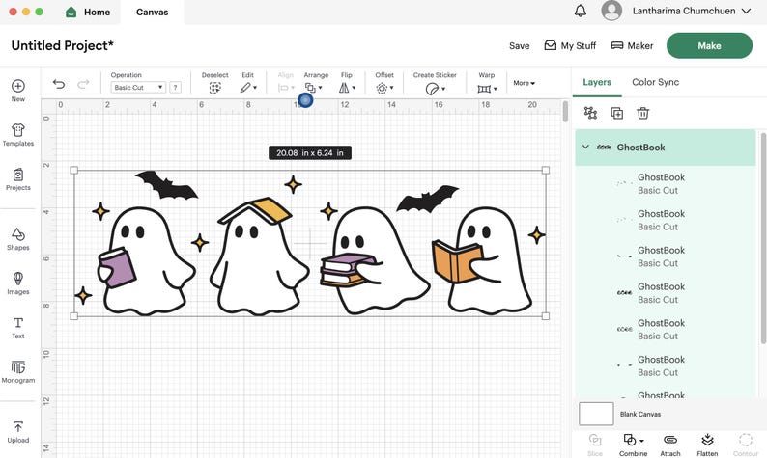Open the Arrange dropdown

[x=314, y=88]
